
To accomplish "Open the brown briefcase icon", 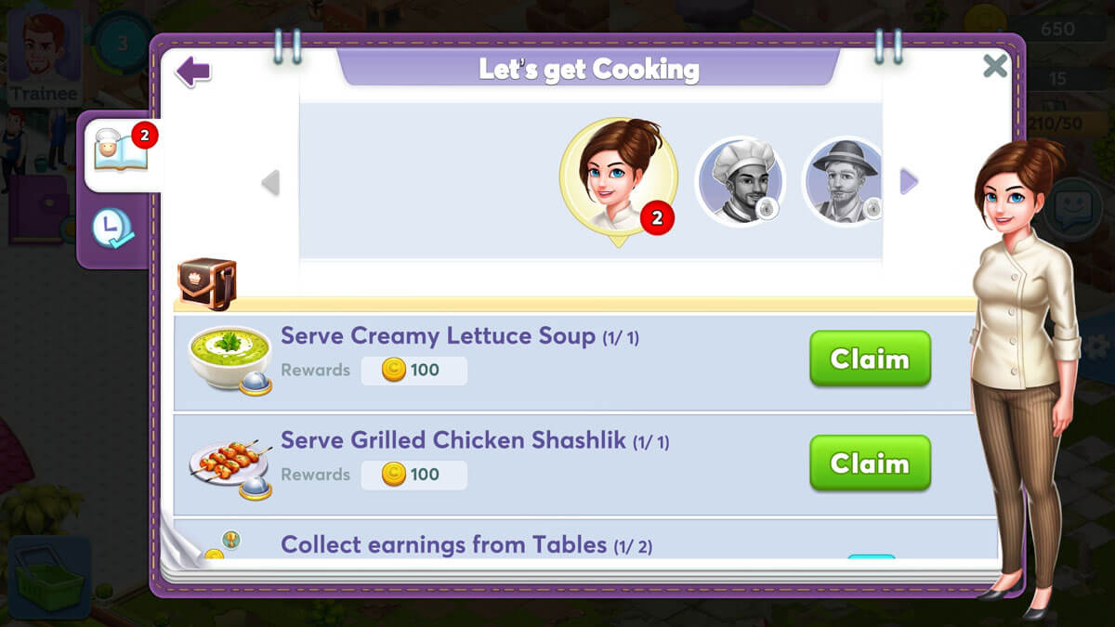I will 207,283.
